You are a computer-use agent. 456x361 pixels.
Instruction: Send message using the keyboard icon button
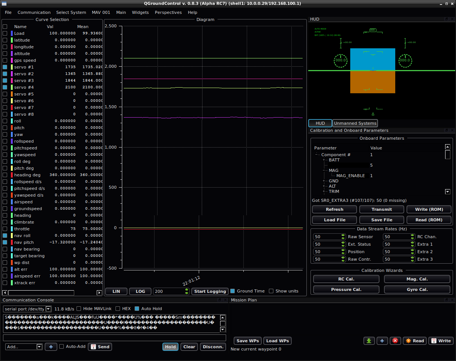[100, 346]
